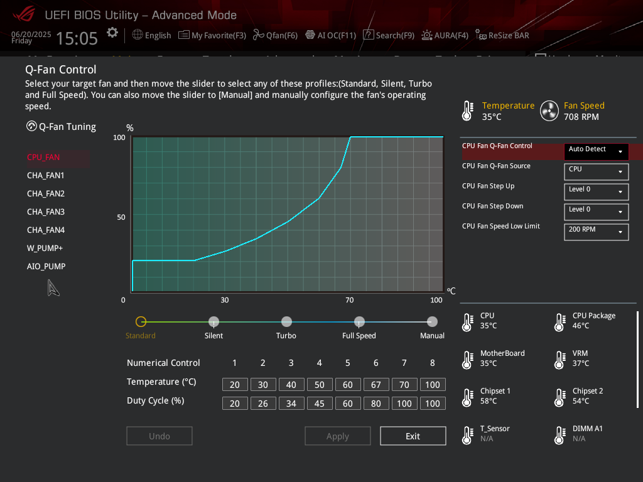Select the Manual fan profile
643x482 pixels.
[432, 322]
